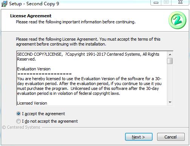Viewport: 190px width, 146px height.
Task: Click the "I do not accept the agreement" label
Action: (50, 121)
